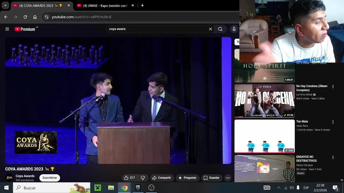The image size is (344, 193).
Task: Open the Tan Mala video thumbnail
Action: [x=264, y=136]
